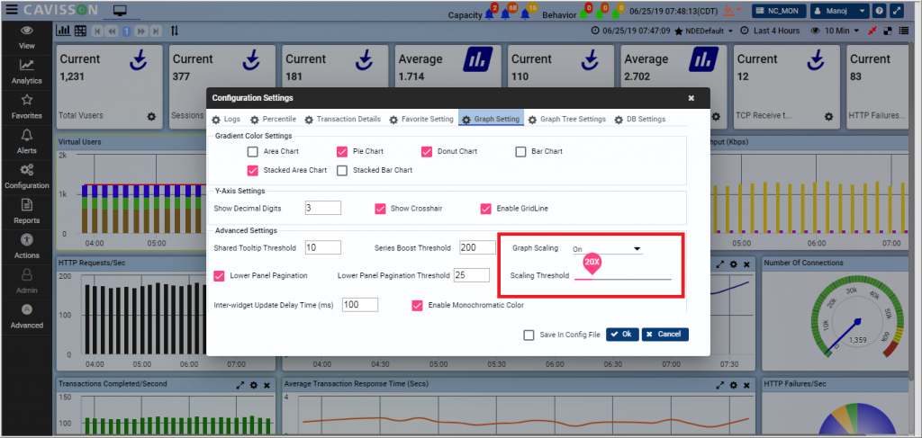Open the 10 Min view interval dropdown
This screenshot has width=922, height=438.
pyautogui.click(x=836, y=31)
